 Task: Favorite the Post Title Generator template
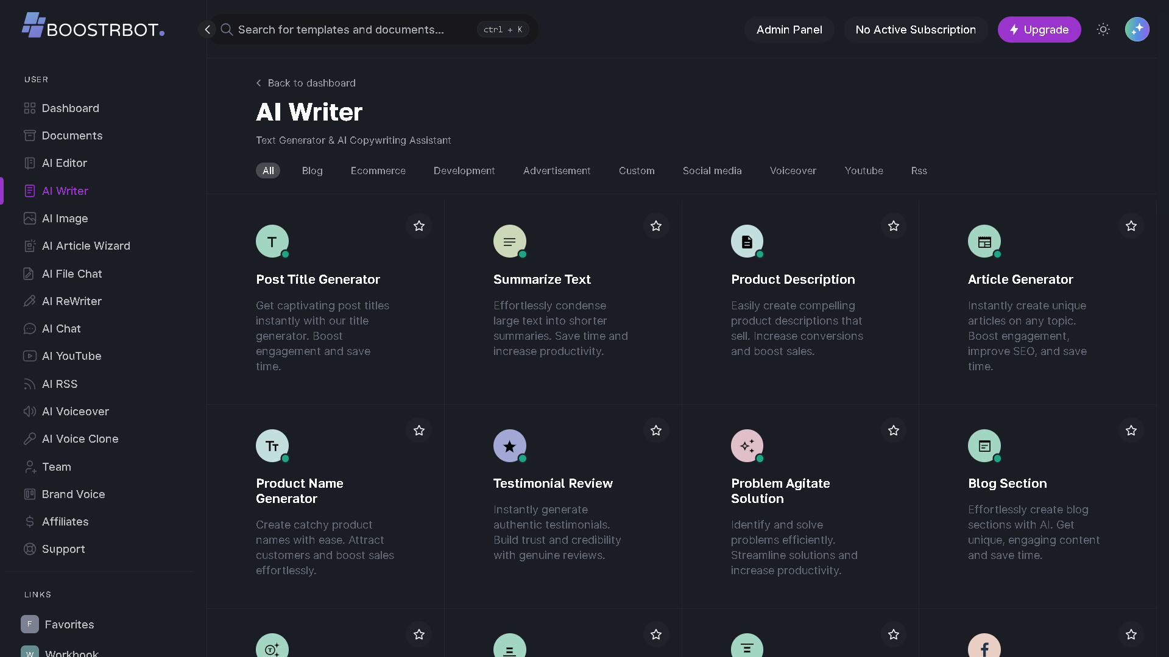[419, 226]
